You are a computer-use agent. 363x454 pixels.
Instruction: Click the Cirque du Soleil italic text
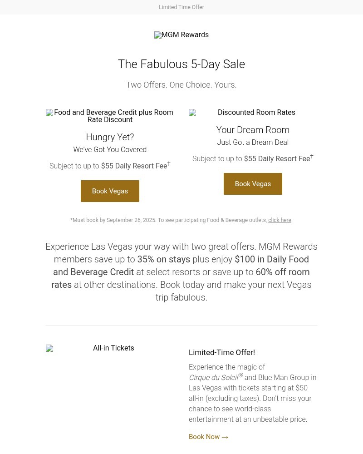[x=213, y=378]
